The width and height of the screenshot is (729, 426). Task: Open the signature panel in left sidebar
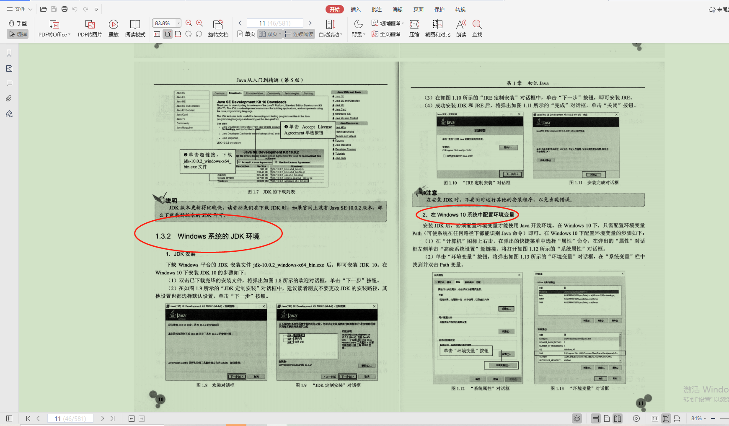[x=9, y=114]
